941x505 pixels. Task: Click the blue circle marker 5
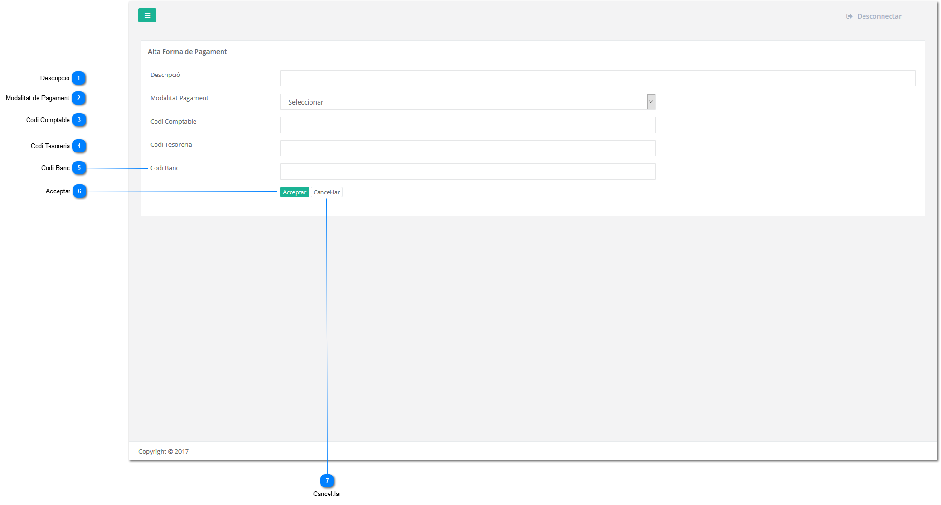[x=79, y=168]
